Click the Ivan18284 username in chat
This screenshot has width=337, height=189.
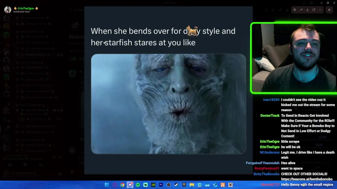[271, 100]
